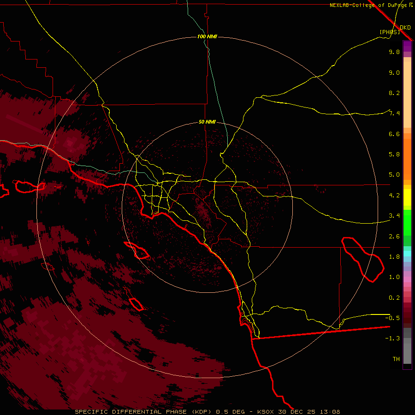Click the TH threshold label on scale
This screenshot has height=415, width=415.
click(x=396, y=359)
